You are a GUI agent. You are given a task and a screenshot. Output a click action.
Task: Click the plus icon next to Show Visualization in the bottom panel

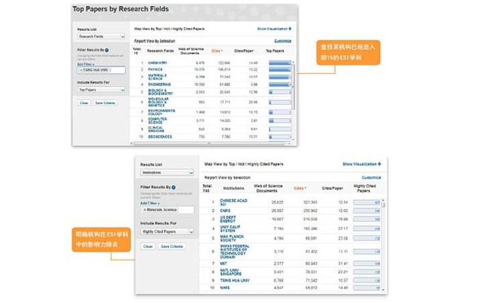pyautogui.click(x=379, y=164)
